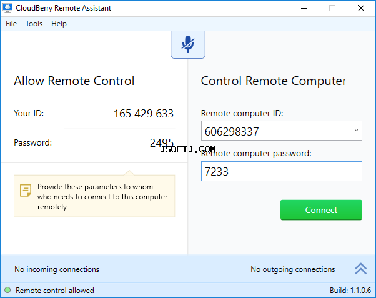Viewport: 376px width, 298px height.
Task: Click the password value 2495
Action: (x=162, y=143)
